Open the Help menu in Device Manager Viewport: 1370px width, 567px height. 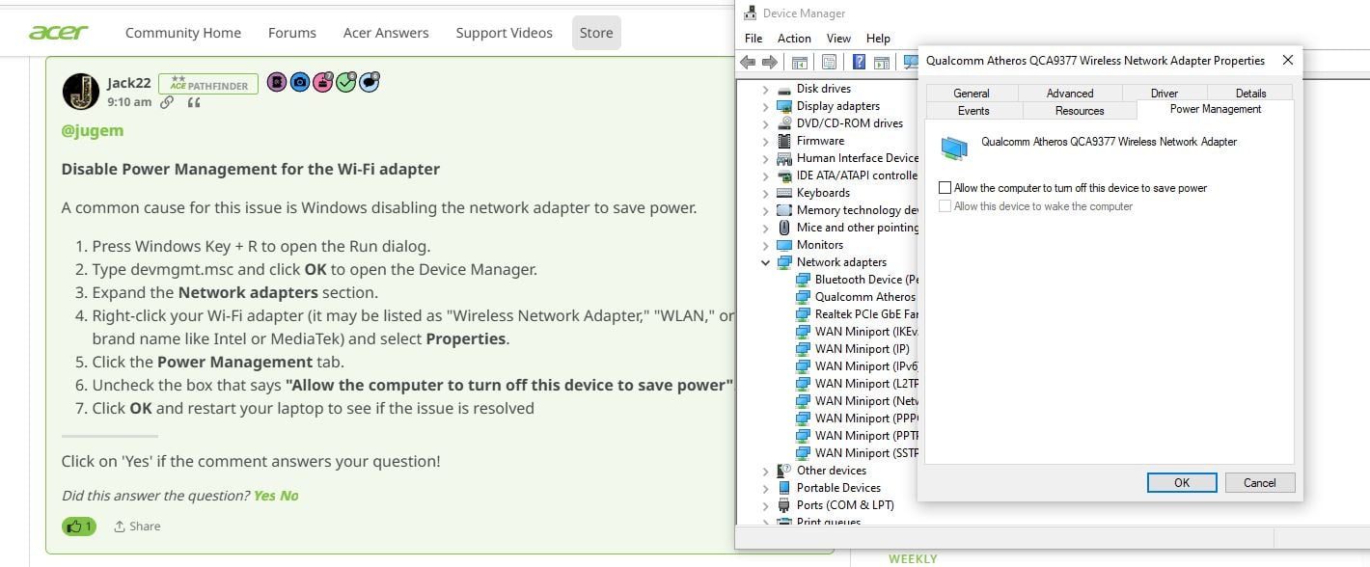[878, 39]
